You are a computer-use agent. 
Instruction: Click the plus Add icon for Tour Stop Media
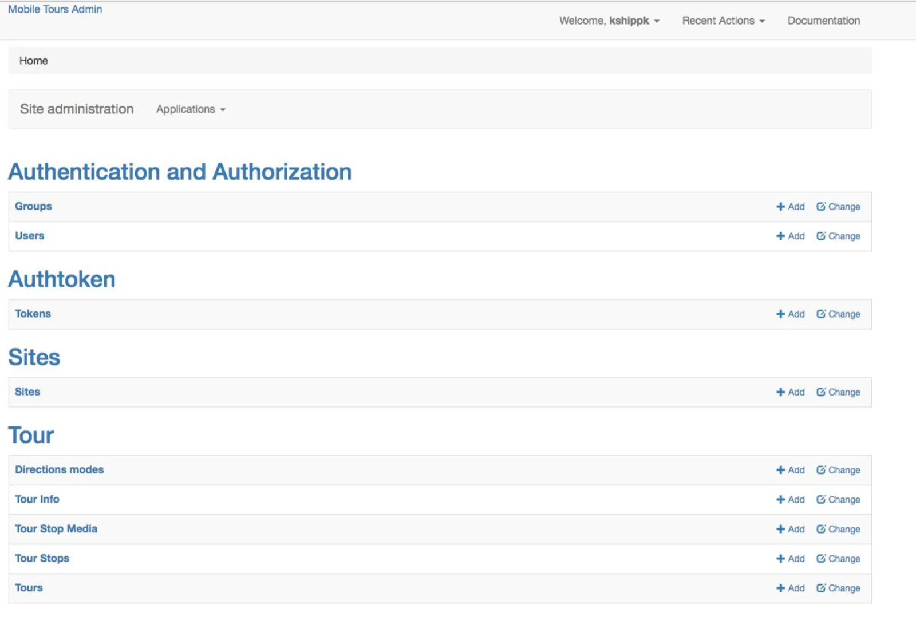click(780, 530)
